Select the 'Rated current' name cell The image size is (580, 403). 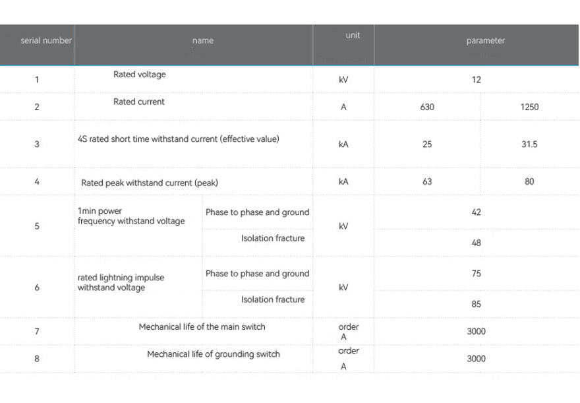[139, 102]
